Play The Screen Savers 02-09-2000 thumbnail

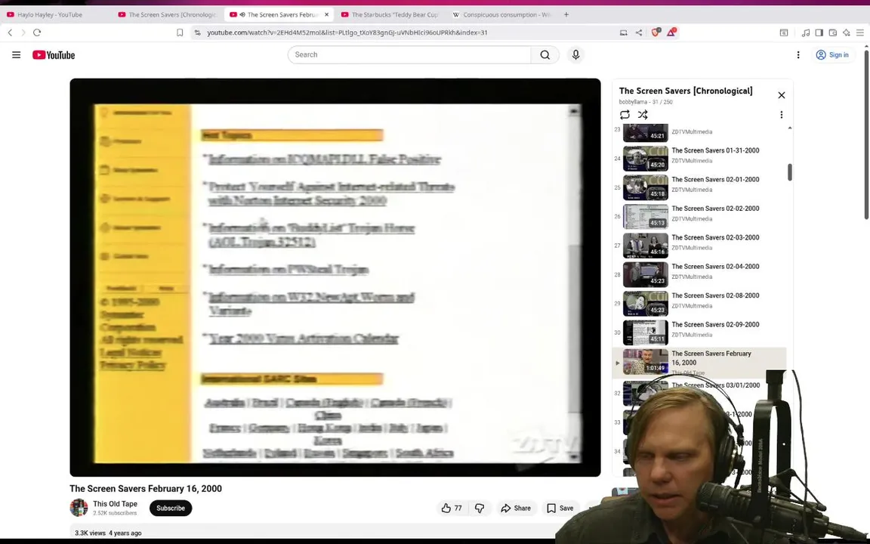[645, 332]
